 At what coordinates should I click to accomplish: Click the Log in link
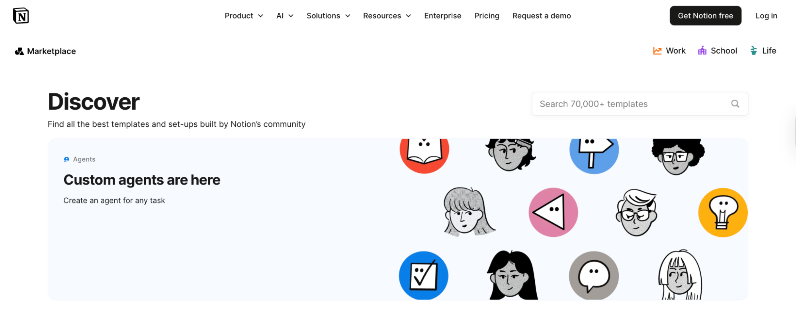point(766,16)
